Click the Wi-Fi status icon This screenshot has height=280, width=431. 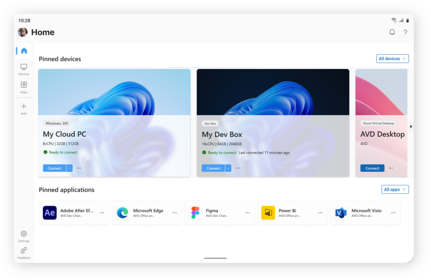[x=394, y=20]
